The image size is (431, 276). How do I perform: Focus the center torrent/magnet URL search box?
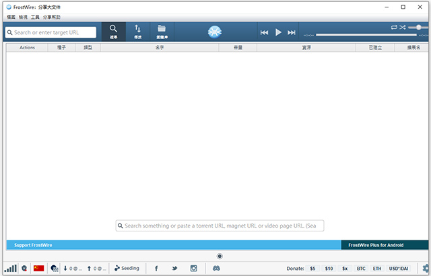pyautogui.click(x=220, y=226)
